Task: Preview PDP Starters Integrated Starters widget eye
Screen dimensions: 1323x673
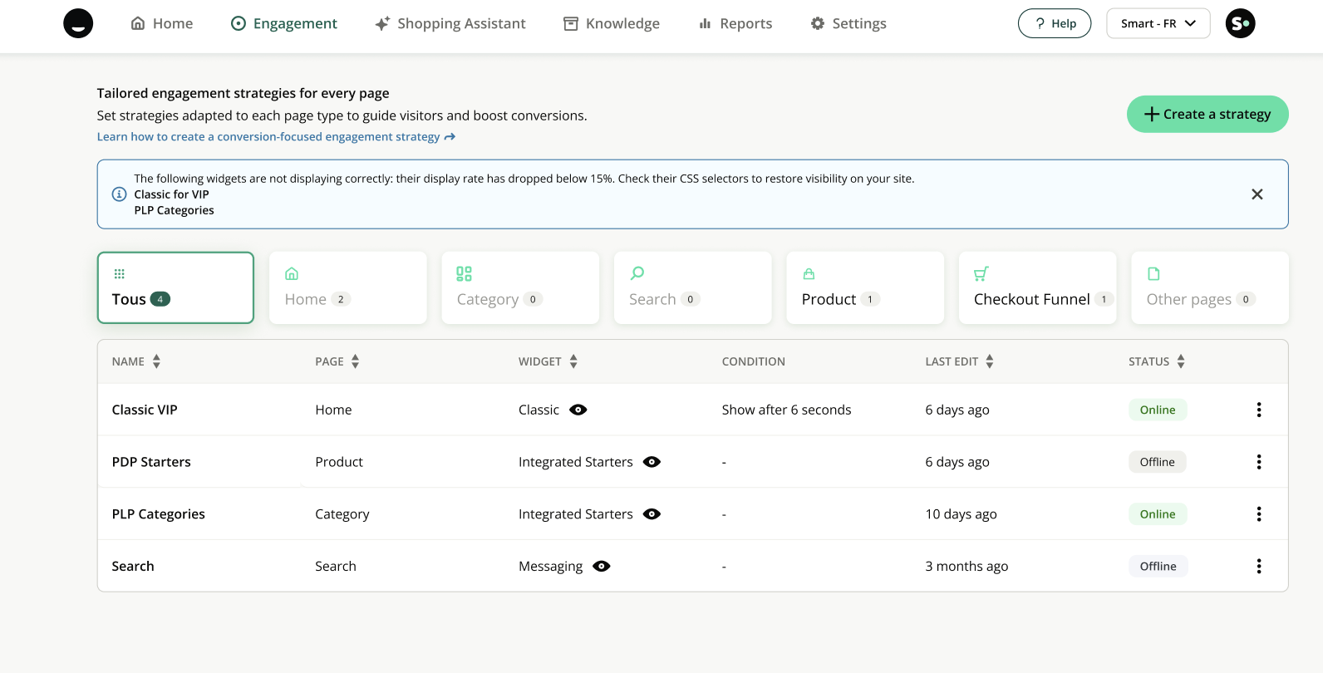Action: [652, 462]
